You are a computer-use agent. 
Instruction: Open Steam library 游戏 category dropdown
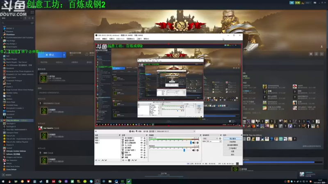point(12,18)
